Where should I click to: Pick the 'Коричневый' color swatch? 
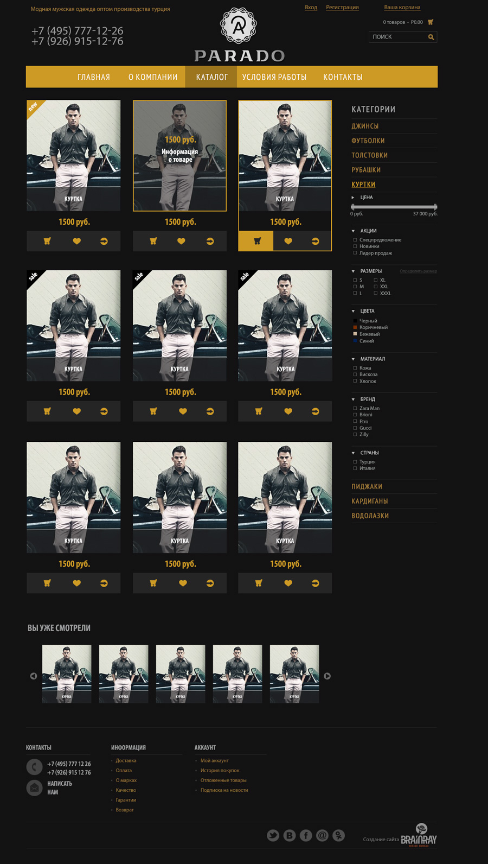coord(355,327)
